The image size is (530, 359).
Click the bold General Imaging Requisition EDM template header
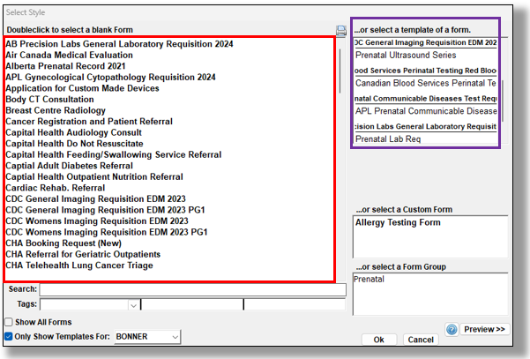pos(426,42)
